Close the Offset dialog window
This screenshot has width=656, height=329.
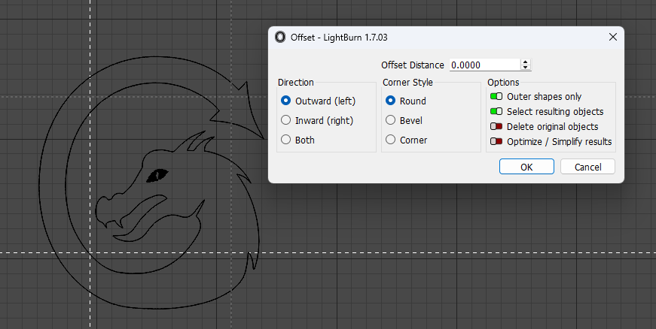[613, 37]
